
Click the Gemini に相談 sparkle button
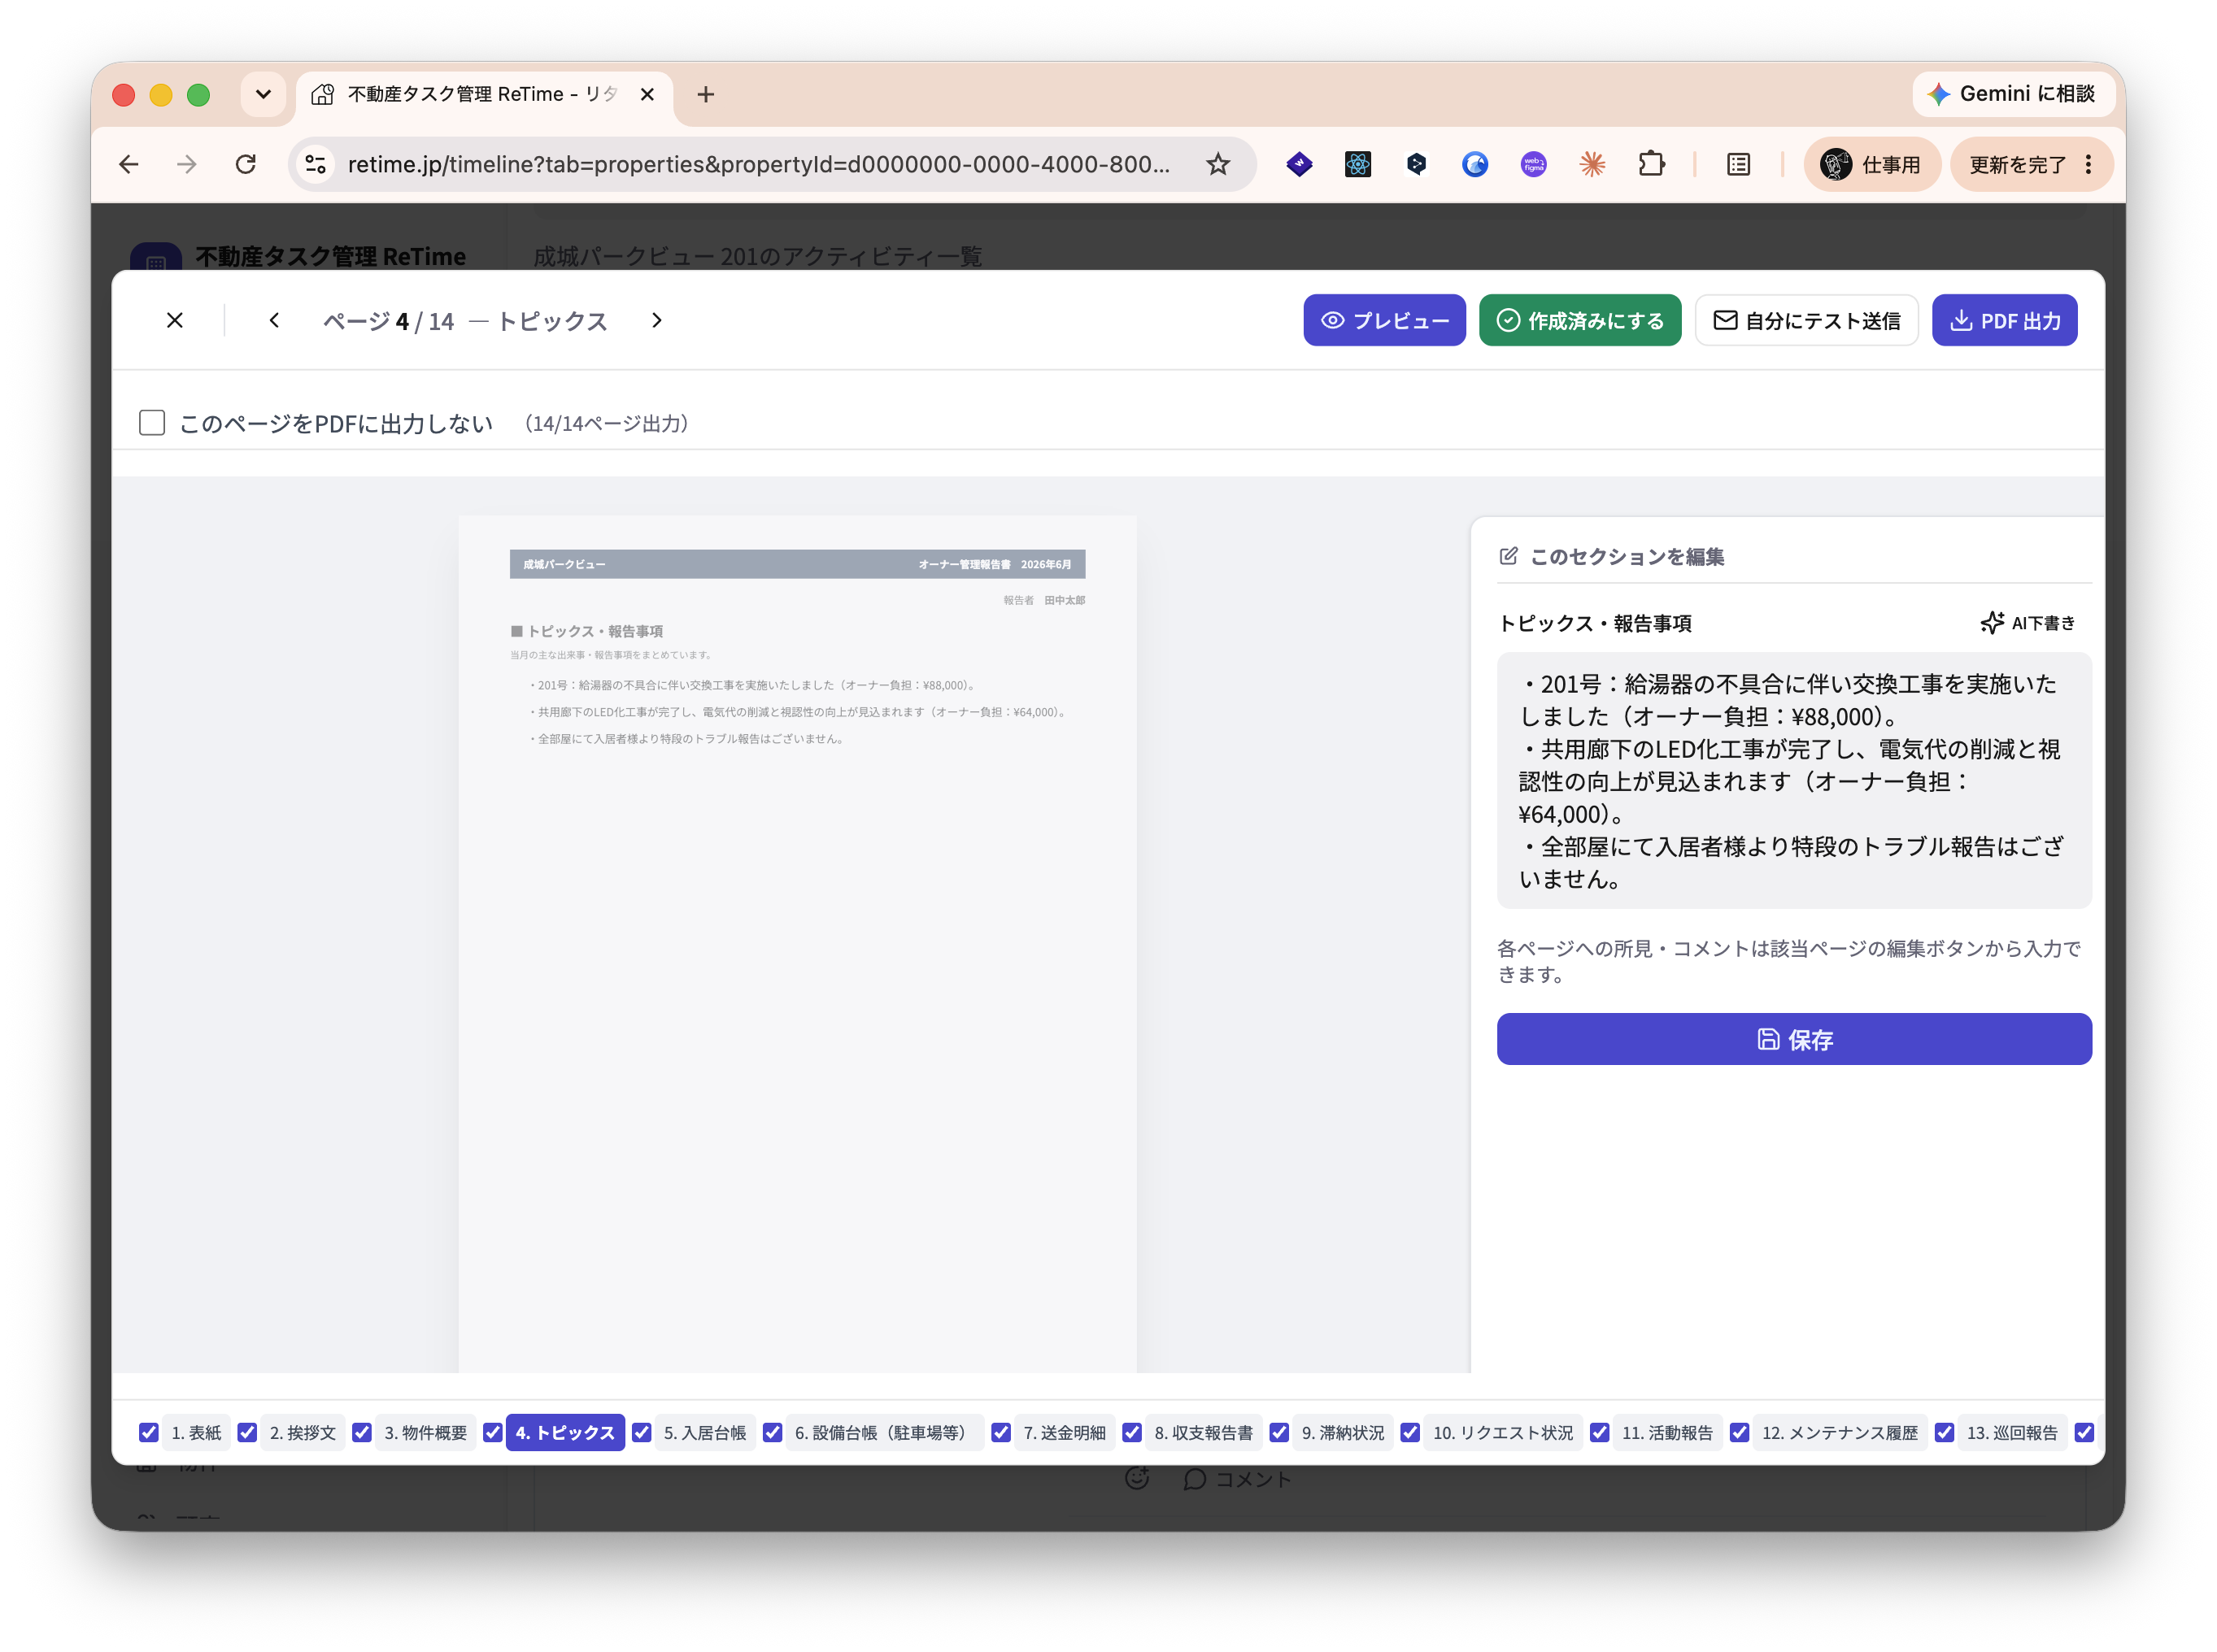point(2011,94)
